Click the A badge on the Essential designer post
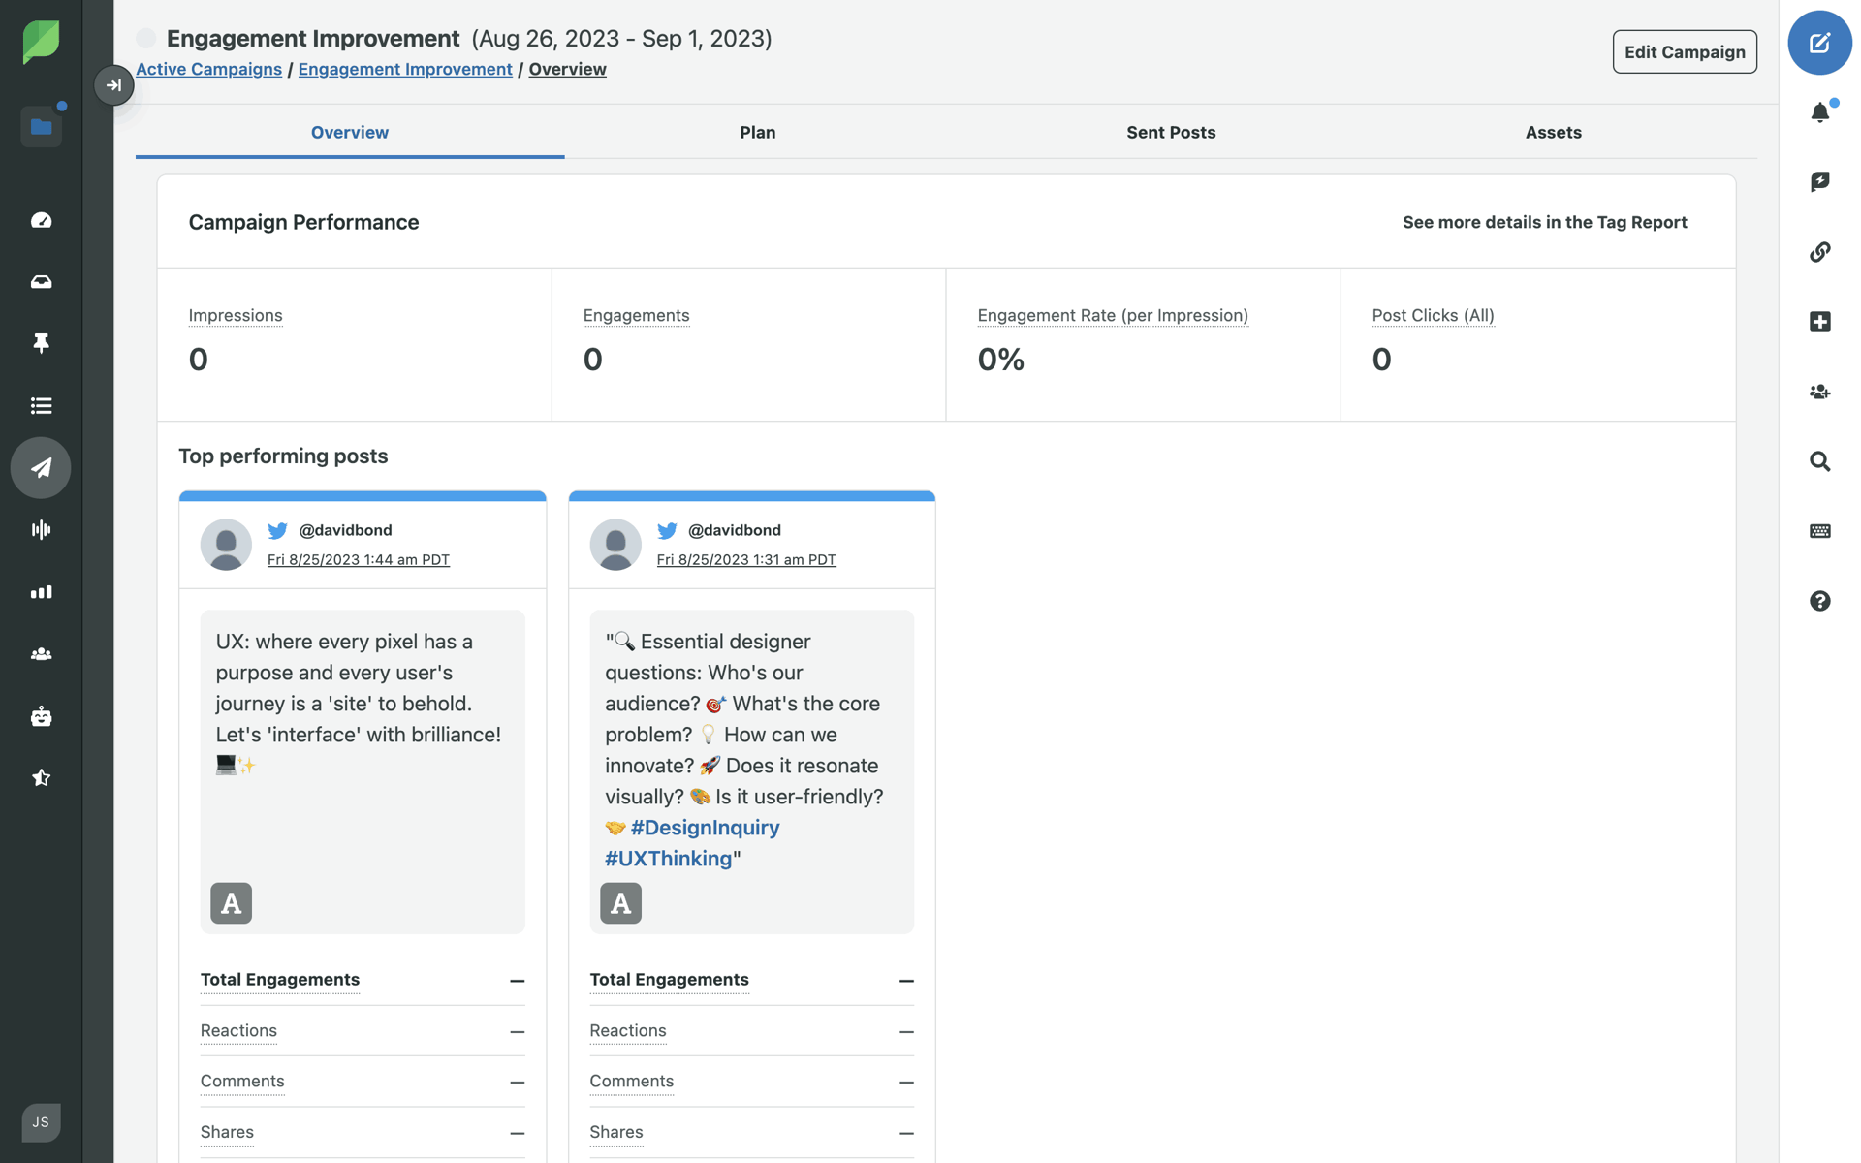This screenshot has width=1861, height=1163. coord(620,903)
